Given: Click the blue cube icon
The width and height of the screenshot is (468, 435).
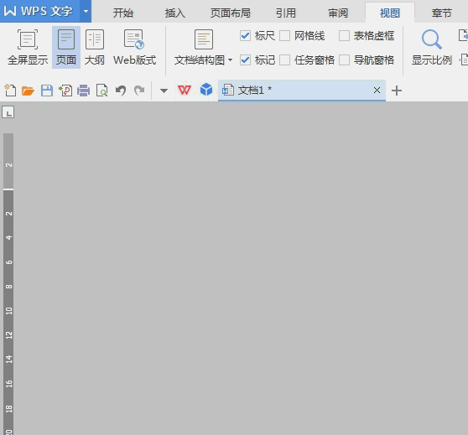Looking at the screenshot, I should [x=206, y=89].
